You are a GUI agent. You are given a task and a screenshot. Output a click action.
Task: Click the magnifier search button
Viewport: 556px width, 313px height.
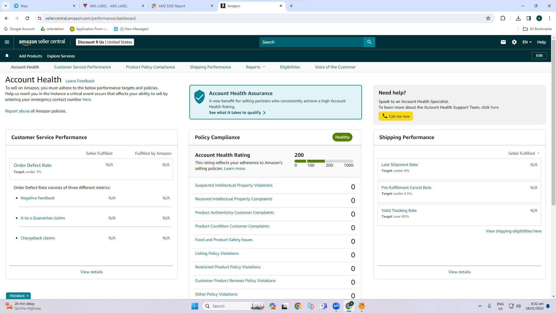point(369,42)
